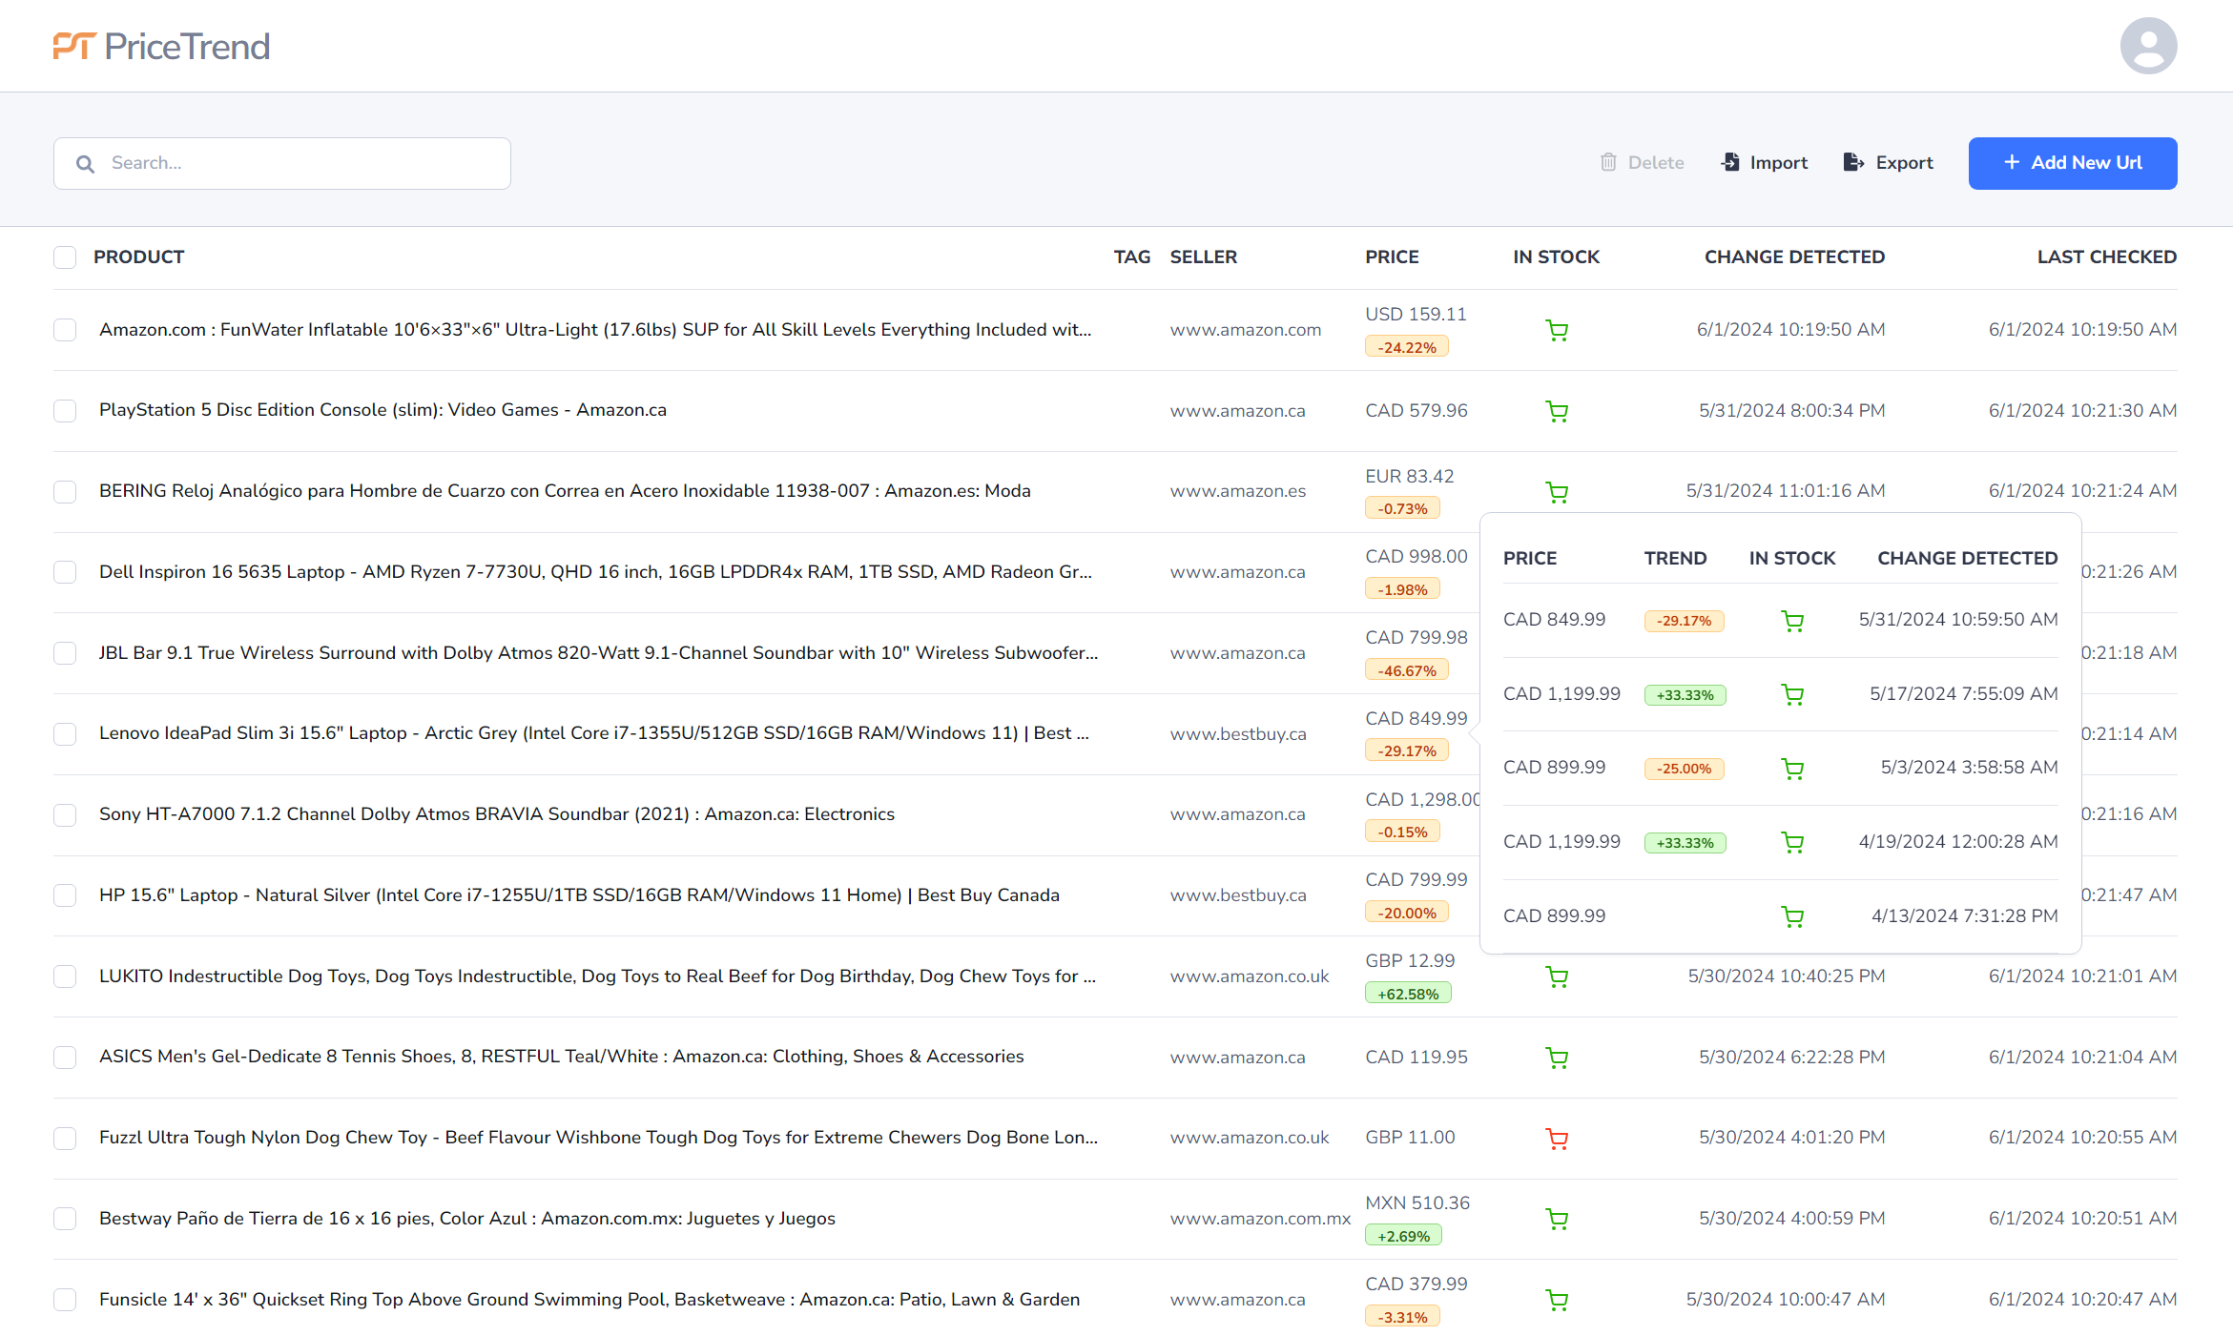Toggle the select-all checkbox in the header
The width and height of the screenshot is (2233, 1336).
[65, 257]
